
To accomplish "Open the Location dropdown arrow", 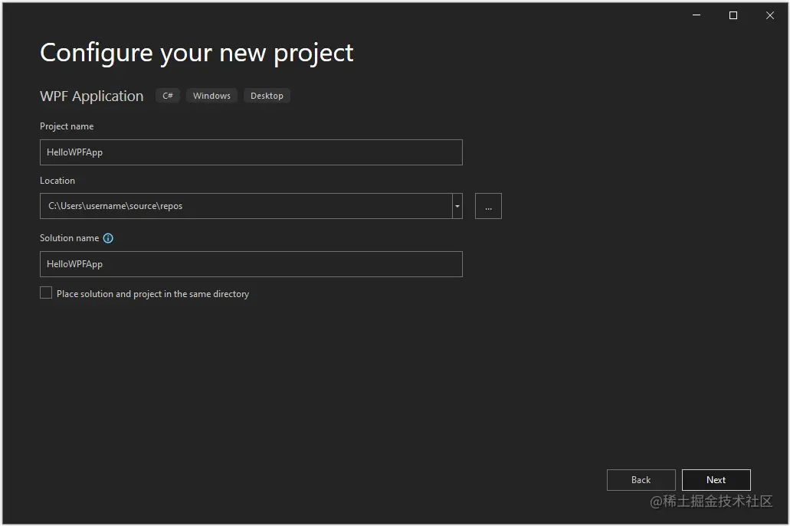I will pos(457,206).
